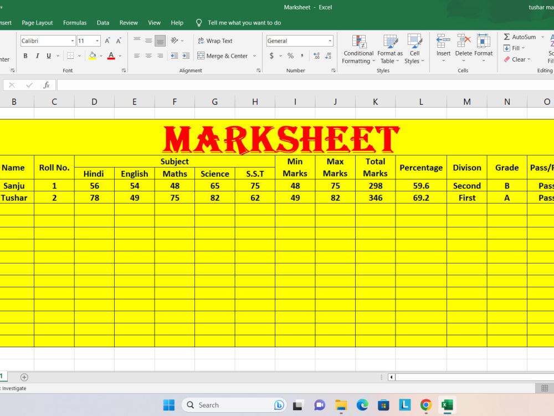Apply Percent Style
The image size is (554, 416).
[x=290, y=55]
